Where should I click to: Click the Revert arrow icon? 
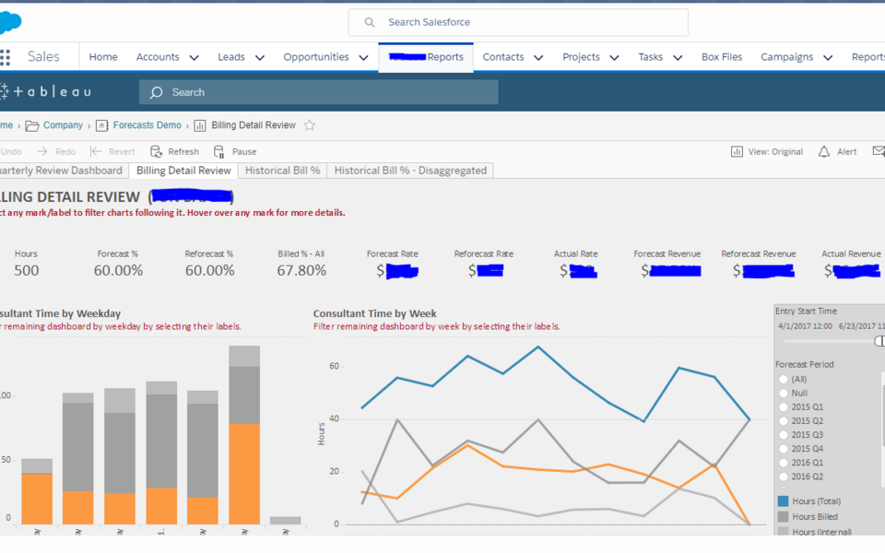click(x=96, y=151)
